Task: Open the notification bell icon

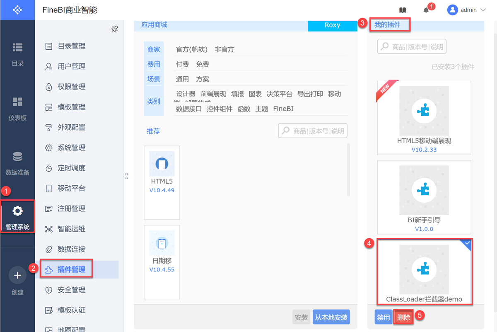Action: pos(426,10)
